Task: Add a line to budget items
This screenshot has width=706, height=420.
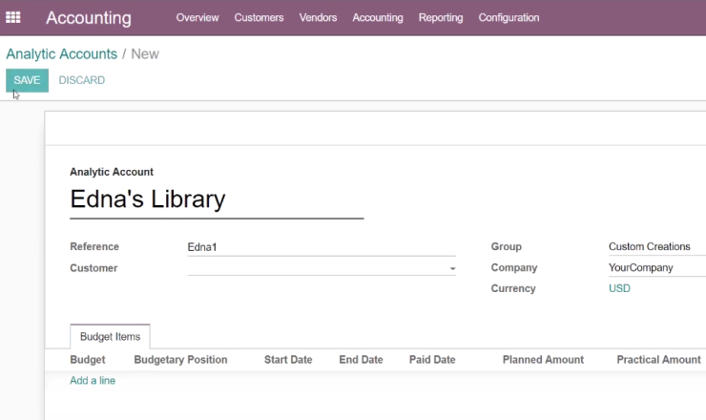Action: click(93, 380)
